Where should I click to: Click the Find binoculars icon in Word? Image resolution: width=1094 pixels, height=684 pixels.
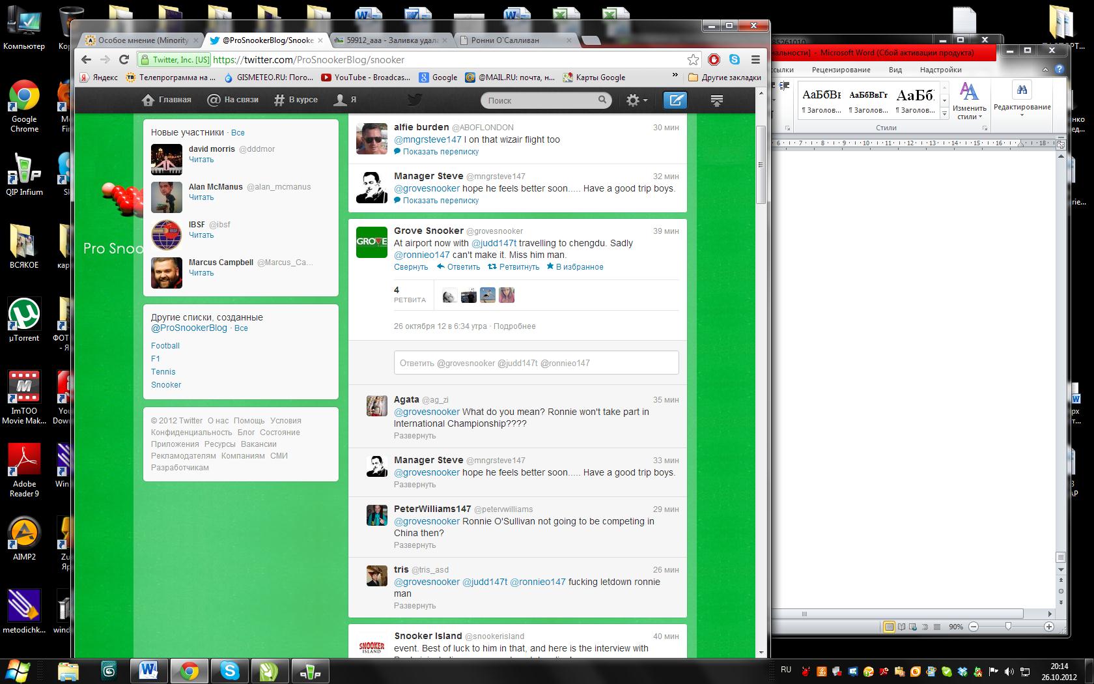(1022, 89)
